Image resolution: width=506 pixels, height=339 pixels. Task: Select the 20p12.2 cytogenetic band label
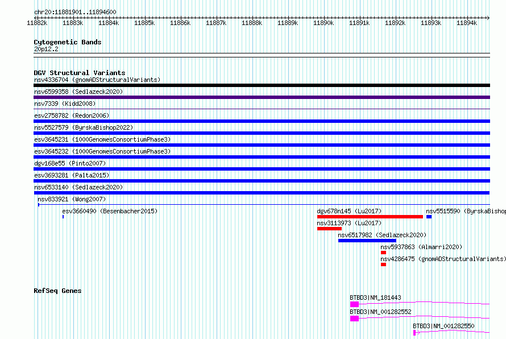tap(46, 49)
